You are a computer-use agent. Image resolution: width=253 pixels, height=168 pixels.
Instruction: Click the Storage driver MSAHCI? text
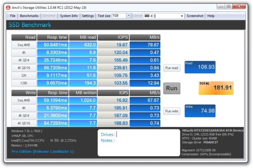coord(200,142)
